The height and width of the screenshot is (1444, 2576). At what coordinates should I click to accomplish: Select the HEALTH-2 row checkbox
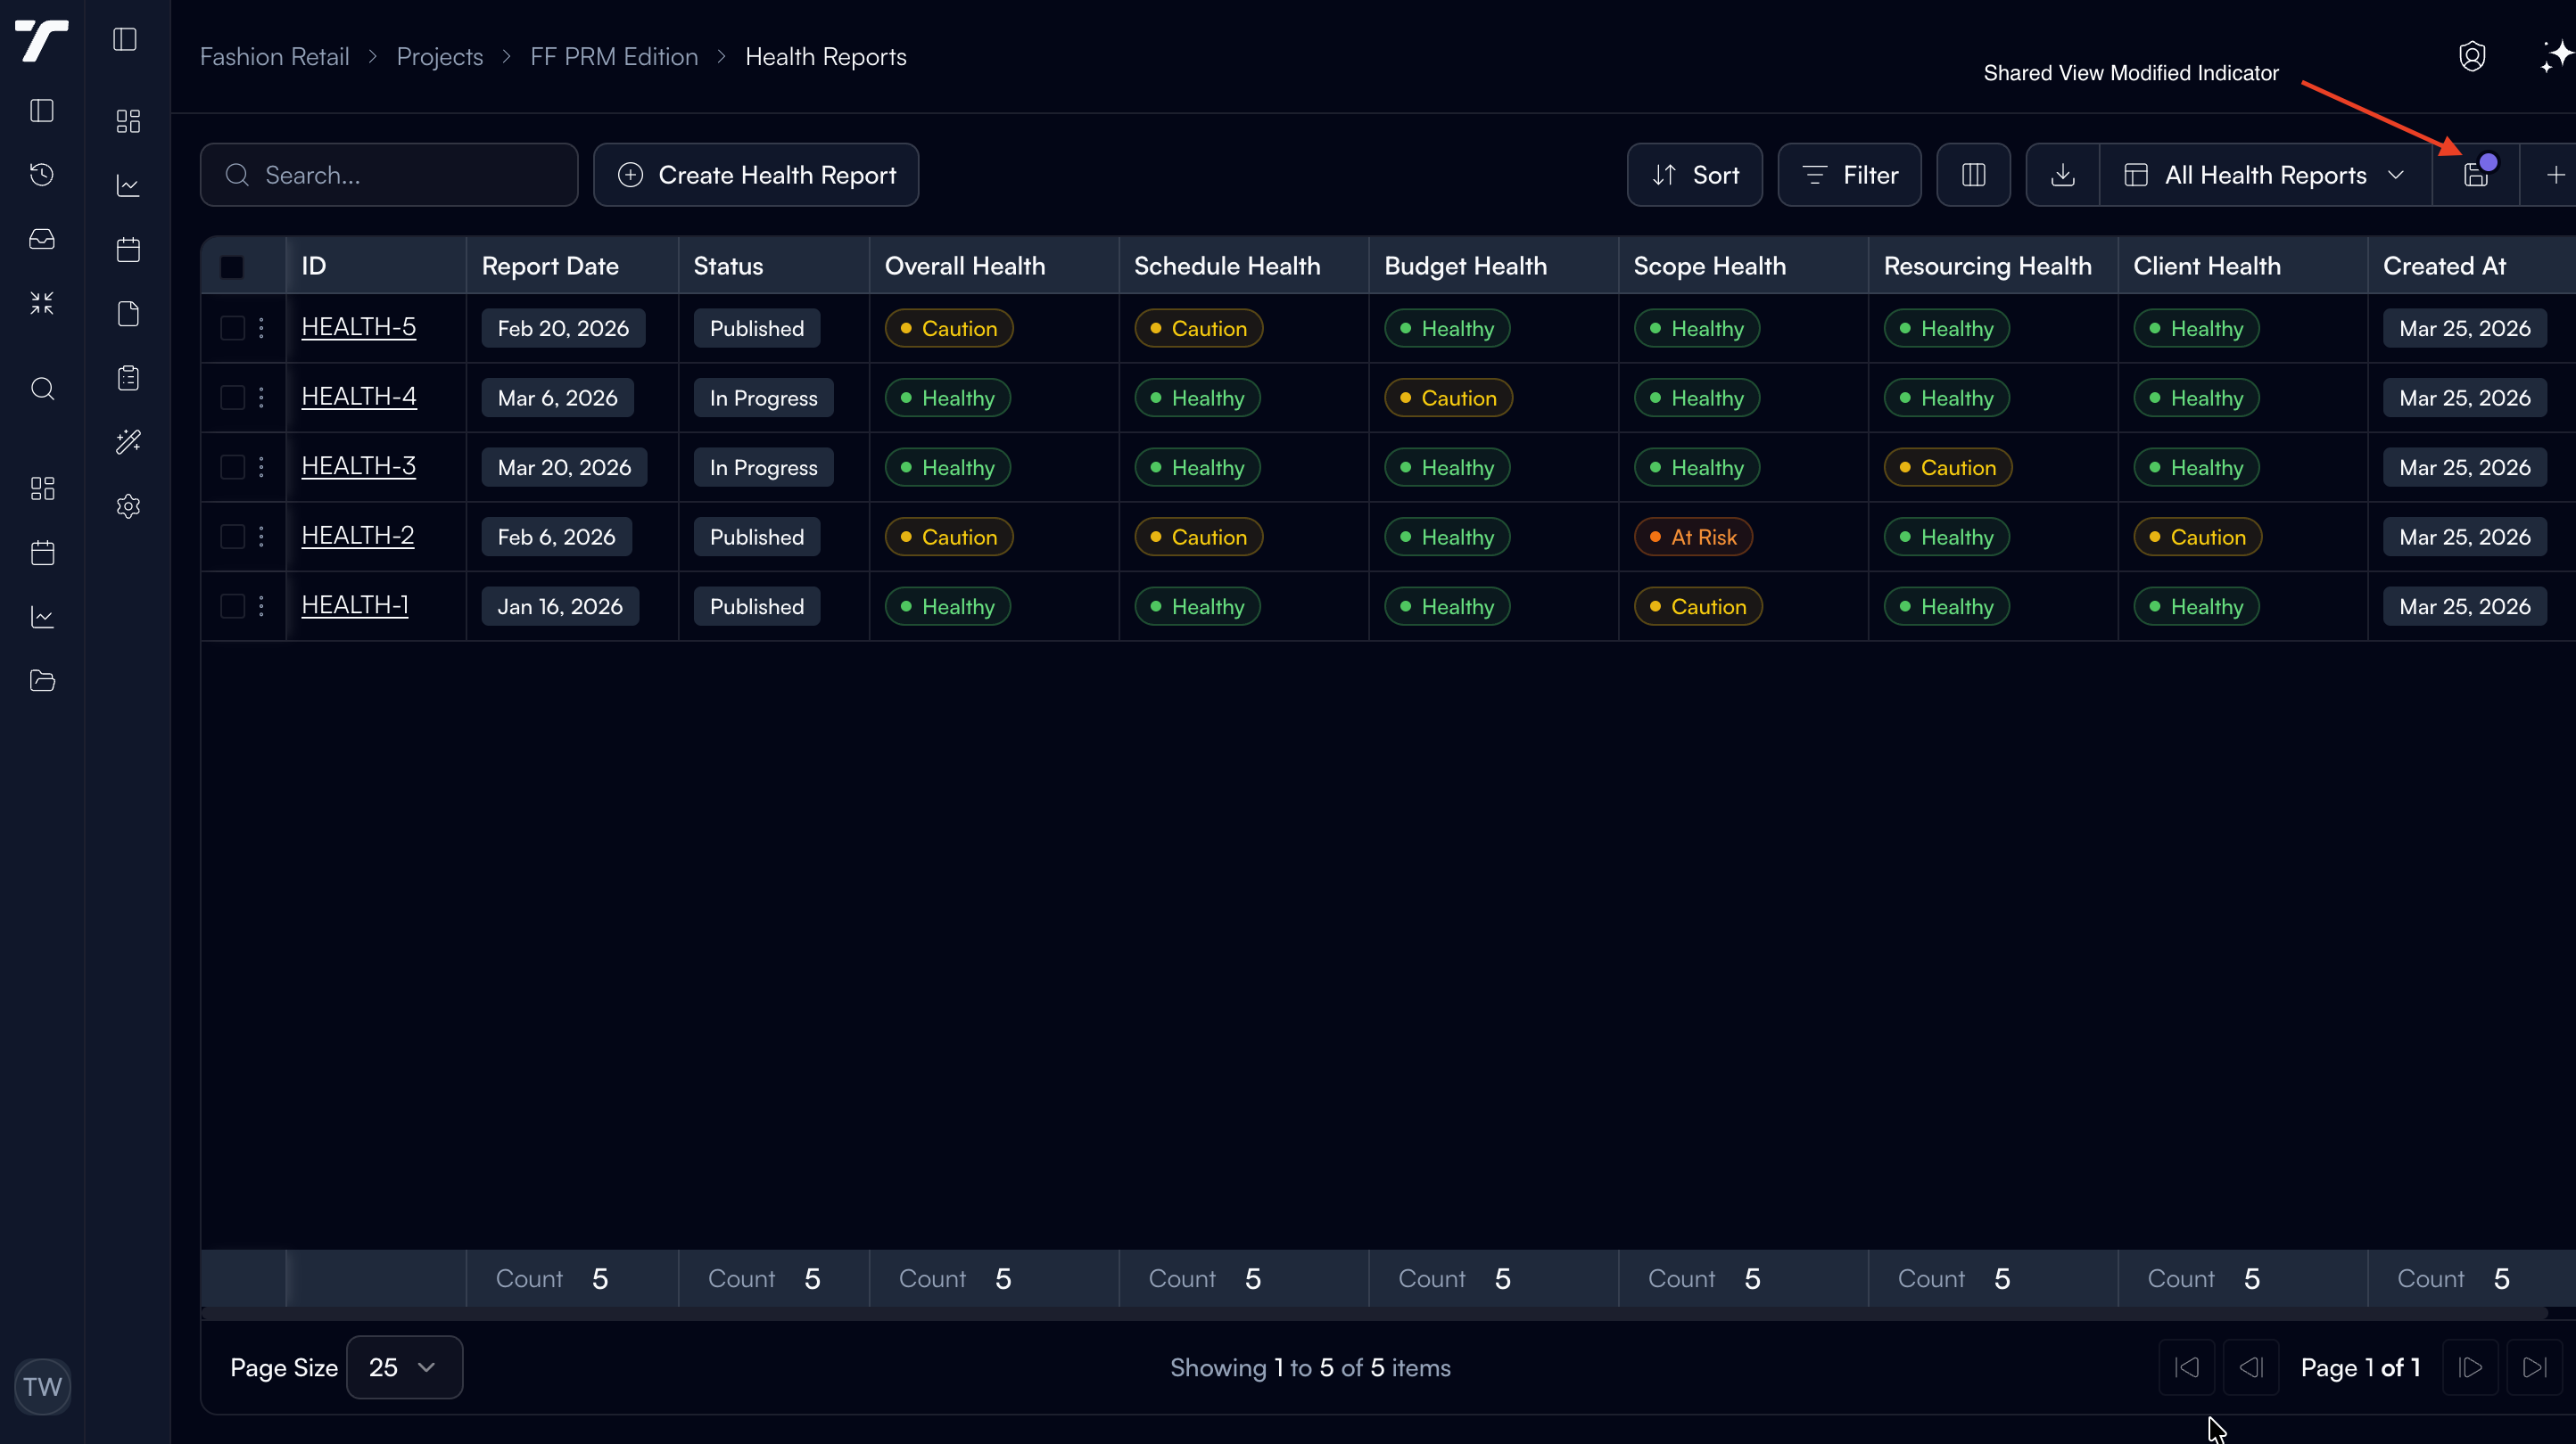pos(232,537)
